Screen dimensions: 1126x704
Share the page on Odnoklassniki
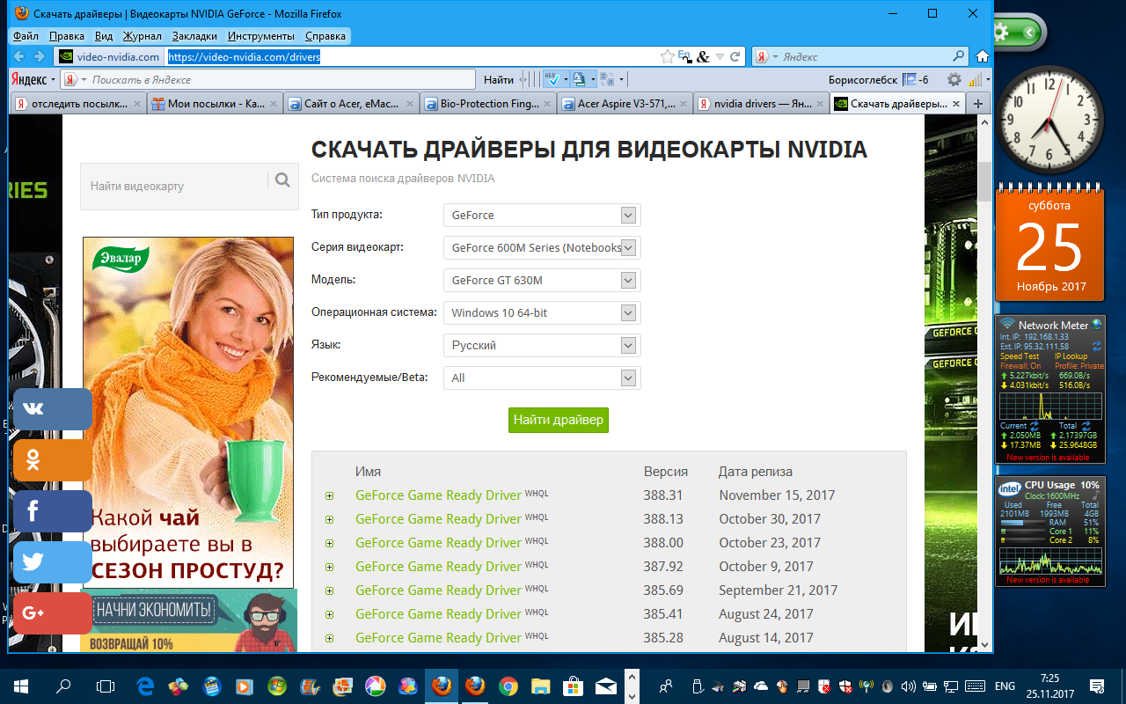coord(53,460)
